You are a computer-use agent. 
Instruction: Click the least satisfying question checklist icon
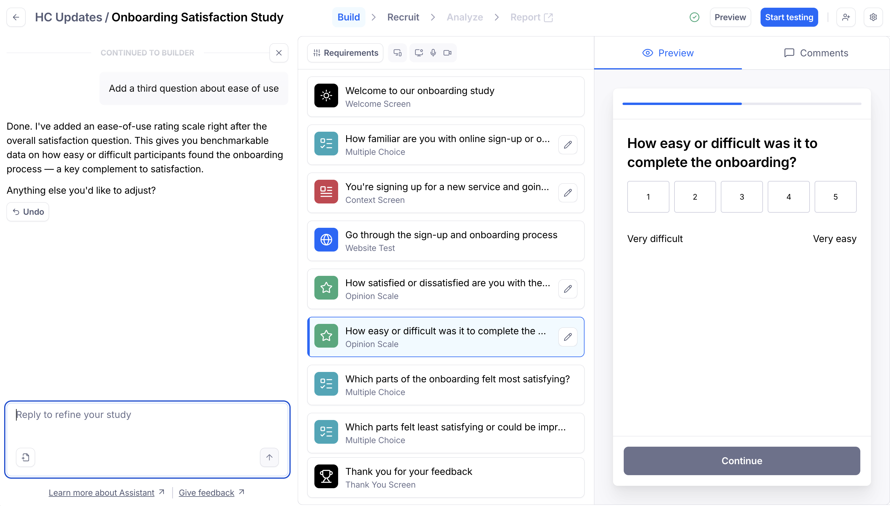coord(326,432)
